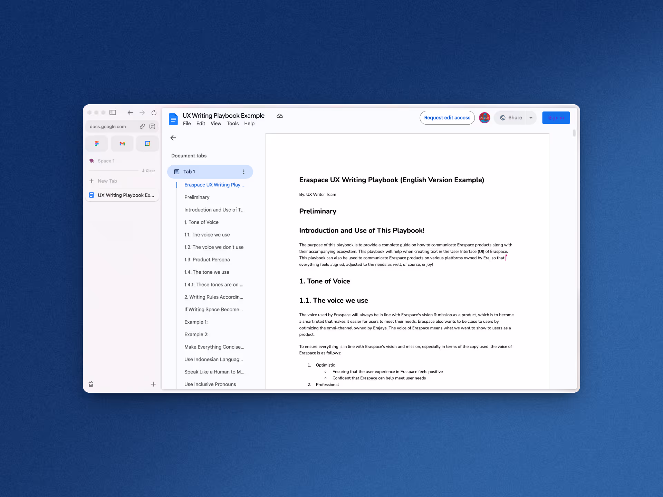Toggle the browser sidebar panel icon
The height and width of the screenshot is (497, 663).
pos(113,113)
